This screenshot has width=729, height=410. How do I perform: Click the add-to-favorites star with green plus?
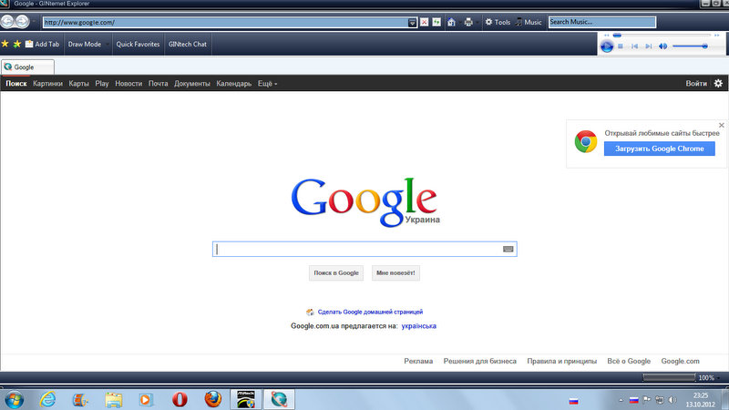tap(16, 44)
